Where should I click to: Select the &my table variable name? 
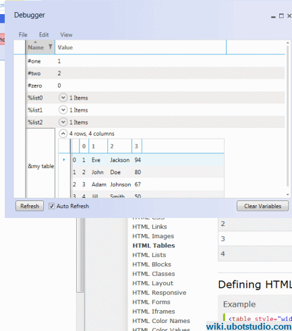(x=41, y=166)
